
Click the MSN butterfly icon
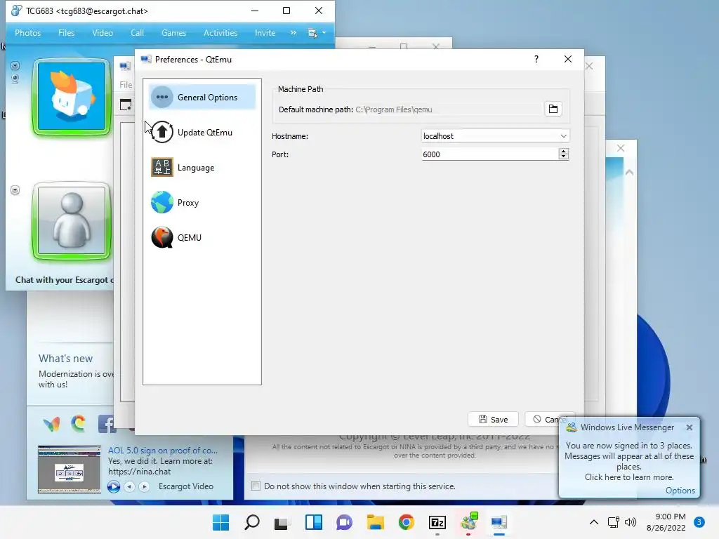(51, 424)
